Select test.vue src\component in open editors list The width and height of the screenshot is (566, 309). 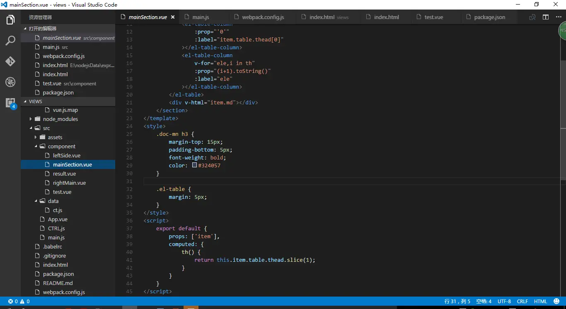(x=68, y=83)
